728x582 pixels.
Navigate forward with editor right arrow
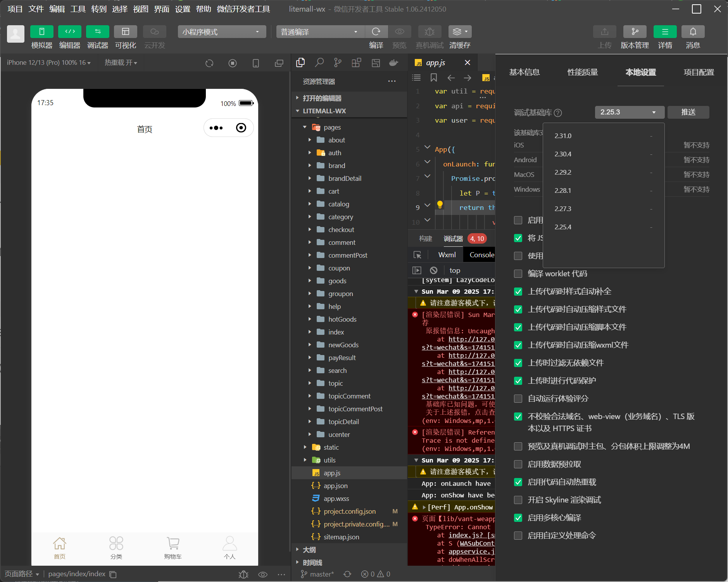468,78
